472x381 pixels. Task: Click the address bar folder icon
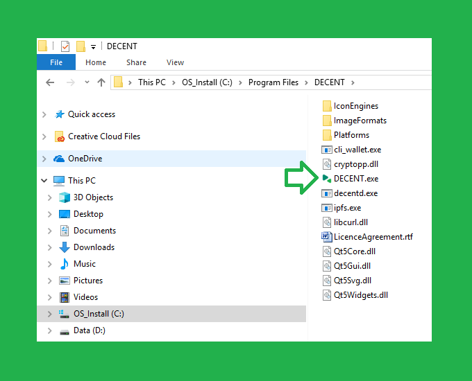[x=118, y=82]
